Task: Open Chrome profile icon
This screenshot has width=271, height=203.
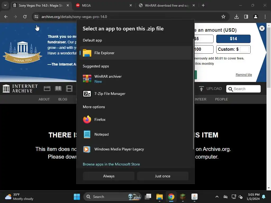Action: (x=256, y=17)
